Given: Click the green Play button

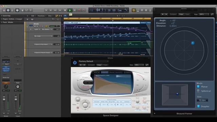Looking at the screenshot, I should [x=70, y=10].
